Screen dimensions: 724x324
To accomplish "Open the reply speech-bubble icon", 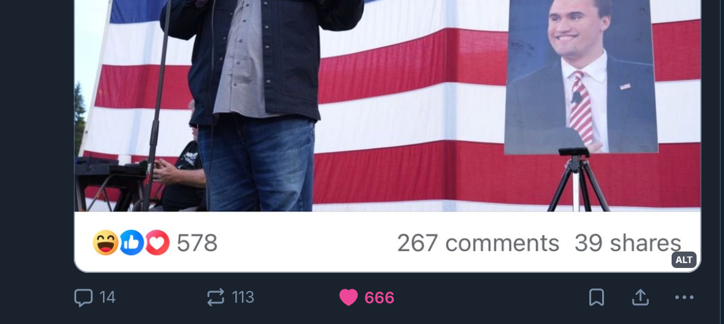I will (83, 298).
